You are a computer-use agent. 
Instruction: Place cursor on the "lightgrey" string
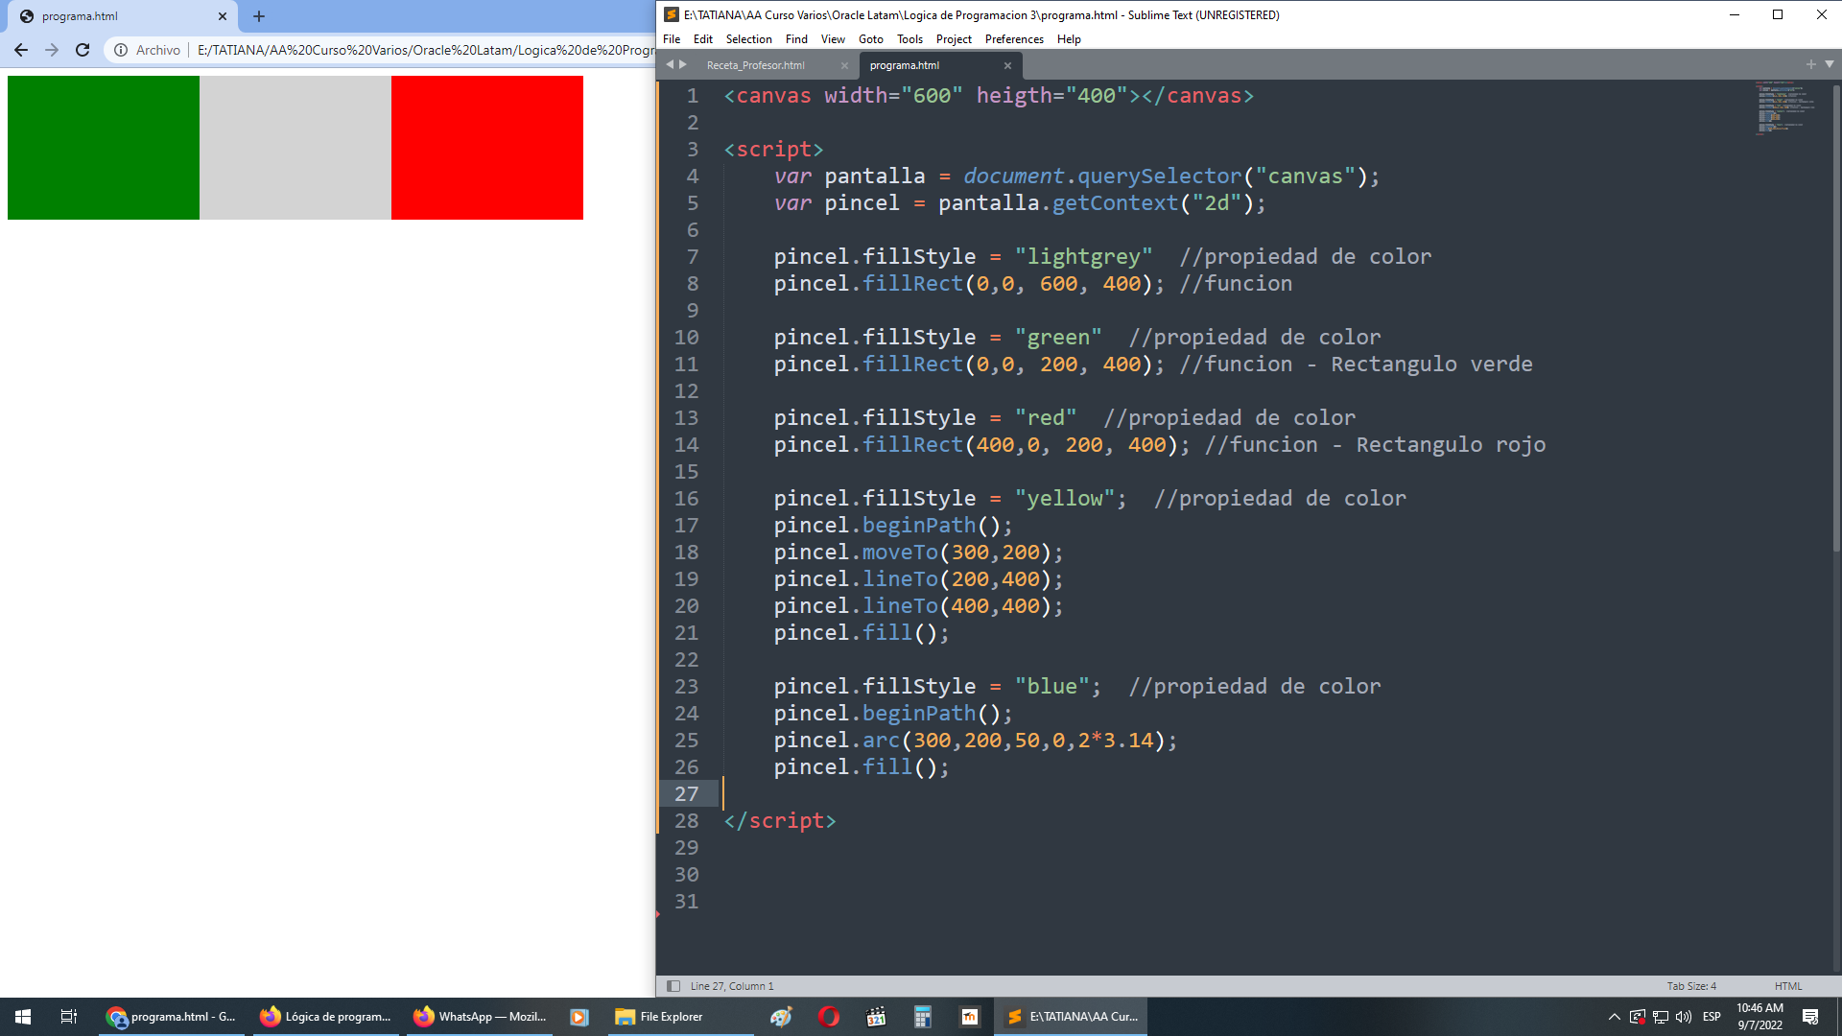pyautogui.click(x=1084, y=257)
